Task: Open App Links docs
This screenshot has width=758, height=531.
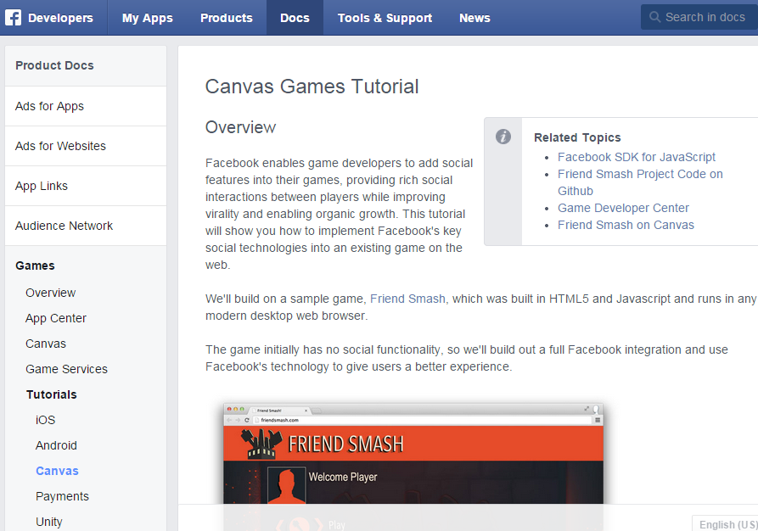Action: click(86, 186)
